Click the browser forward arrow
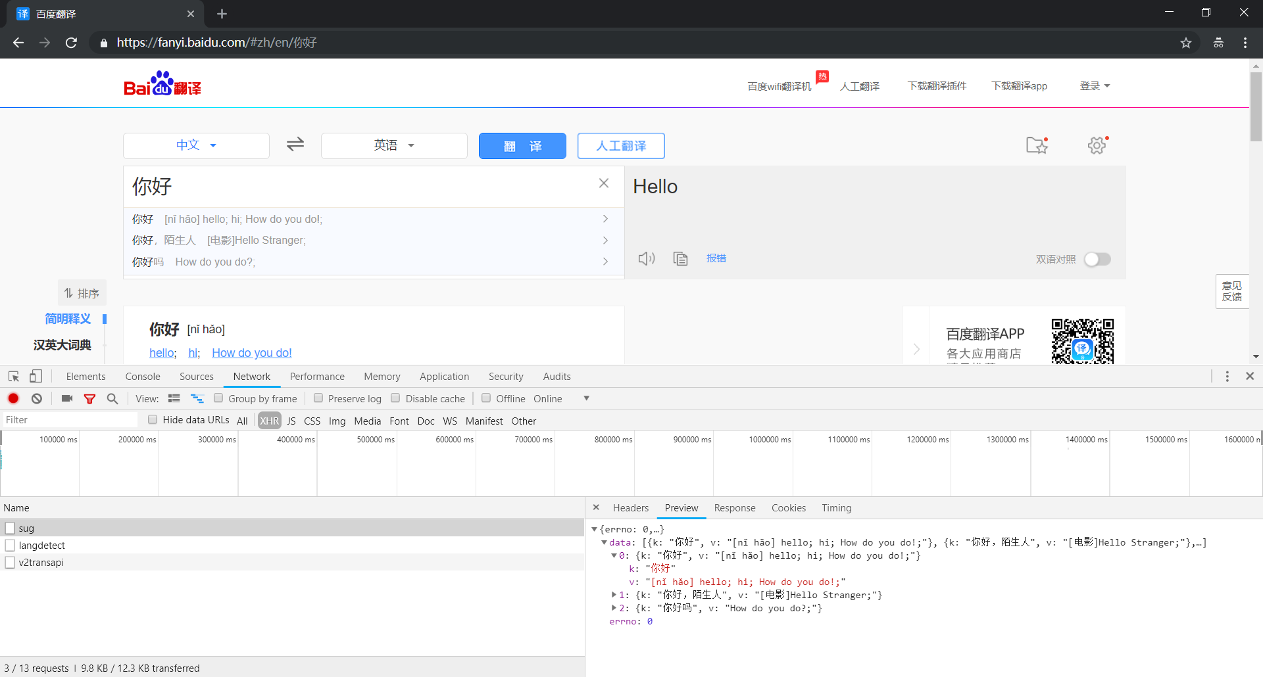Image resolution: width=1263 pixels, height=677 pixels. [45, 43]
